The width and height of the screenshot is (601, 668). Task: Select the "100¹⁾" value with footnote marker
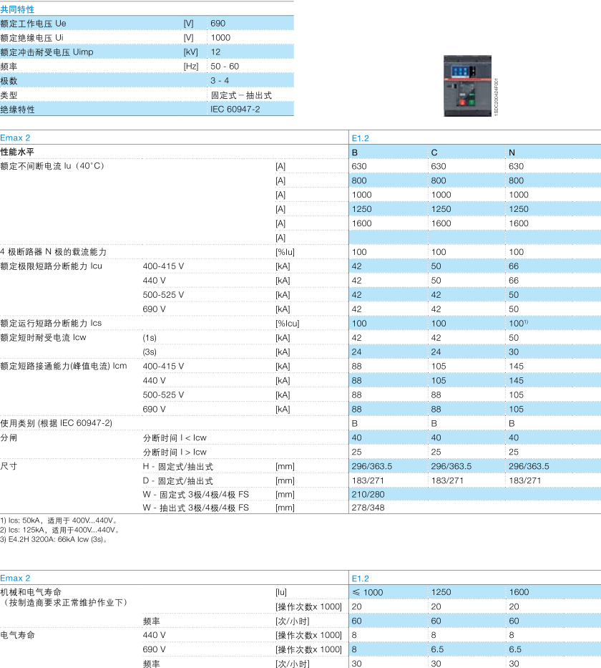pyautogui.click(x=519, y=324)
